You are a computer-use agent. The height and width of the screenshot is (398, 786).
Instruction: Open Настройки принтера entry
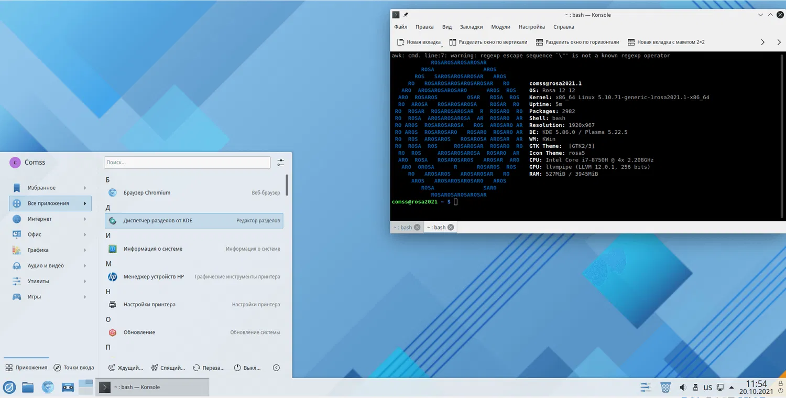pyautogui.click(x=194, y=304)
